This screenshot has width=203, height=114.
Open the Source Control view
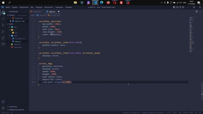(3, 25)
